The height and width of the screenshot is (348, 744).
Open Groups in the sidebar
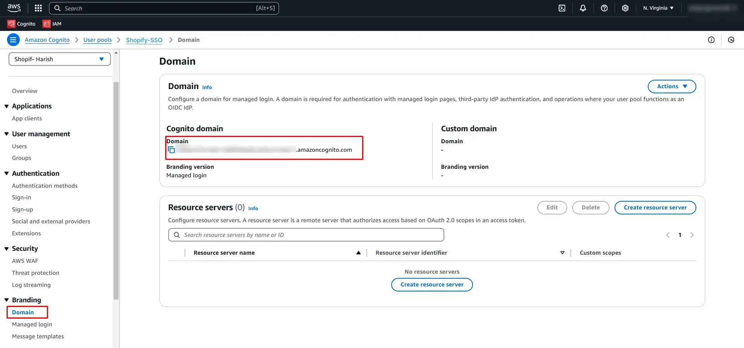pyautogui.click(x=22, y=158)
